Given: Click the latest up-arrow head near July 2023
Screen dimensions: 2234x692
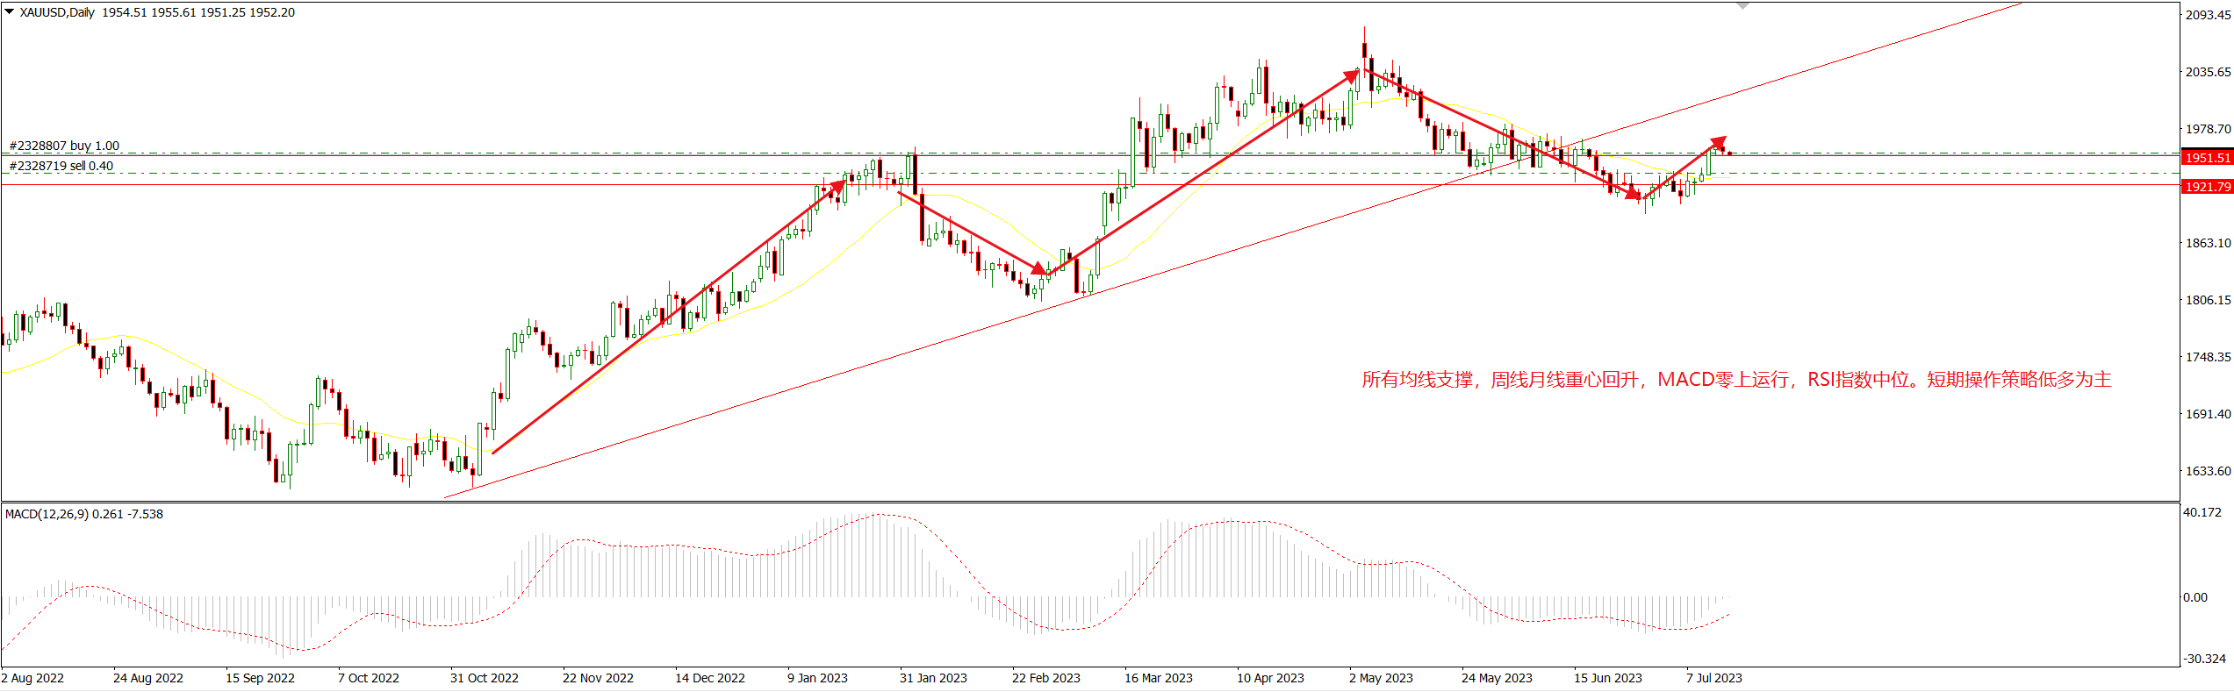Looking at the screenshot, I should pyautogui.click(x=1718, y=142).
